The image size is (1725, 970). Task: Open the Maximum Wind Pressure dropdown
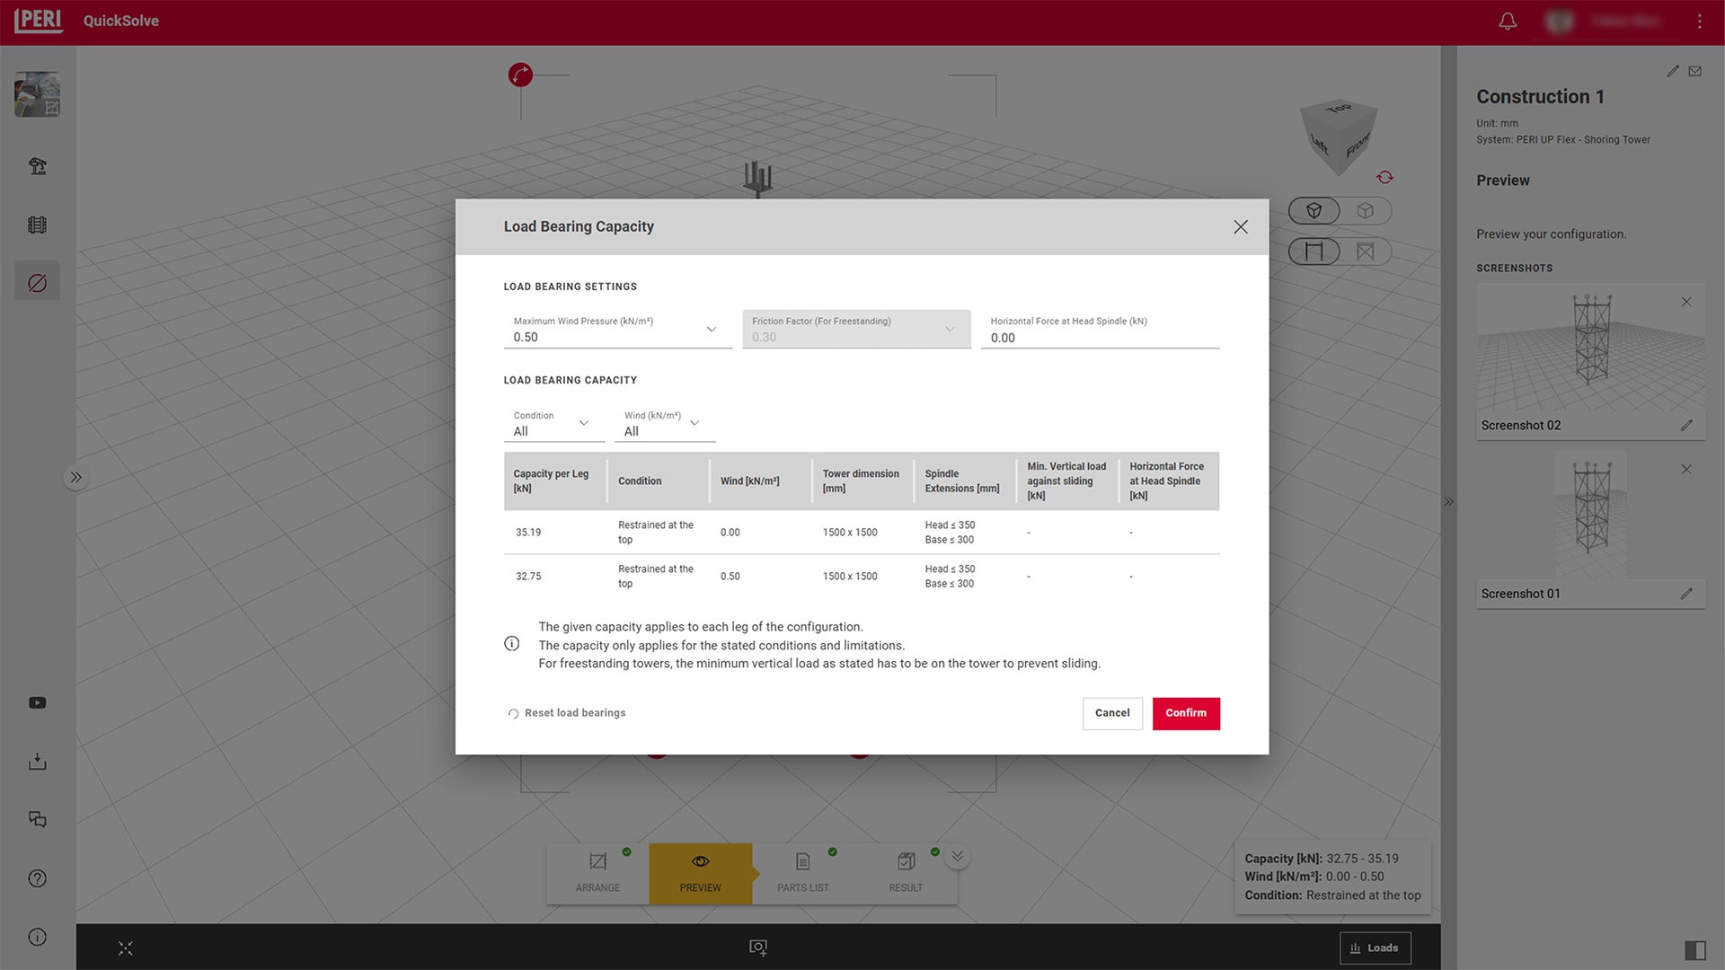[712, 330]
